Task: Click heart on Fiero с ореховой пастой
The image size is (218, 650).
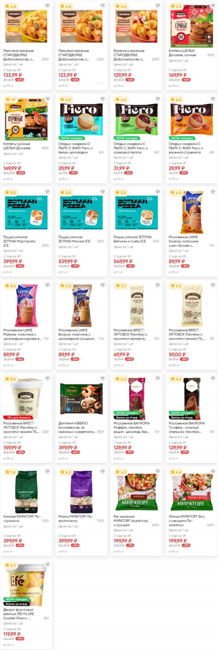Action: (158, 99)
